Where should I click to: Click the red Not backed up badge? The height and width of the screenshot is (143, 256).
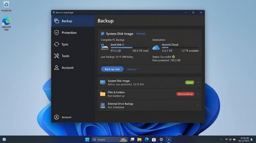185,94
